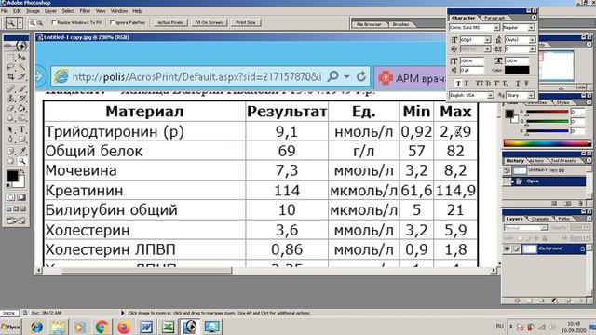The height and width of the screenshot is (335, 596).
Task: Toggle Superscript in Character palette
Action: (x=496, y=83)
